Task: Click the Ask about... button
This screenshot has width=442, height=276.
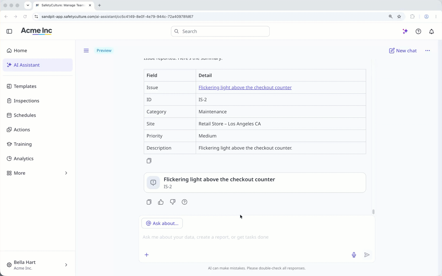Action: tap(162, 223)
